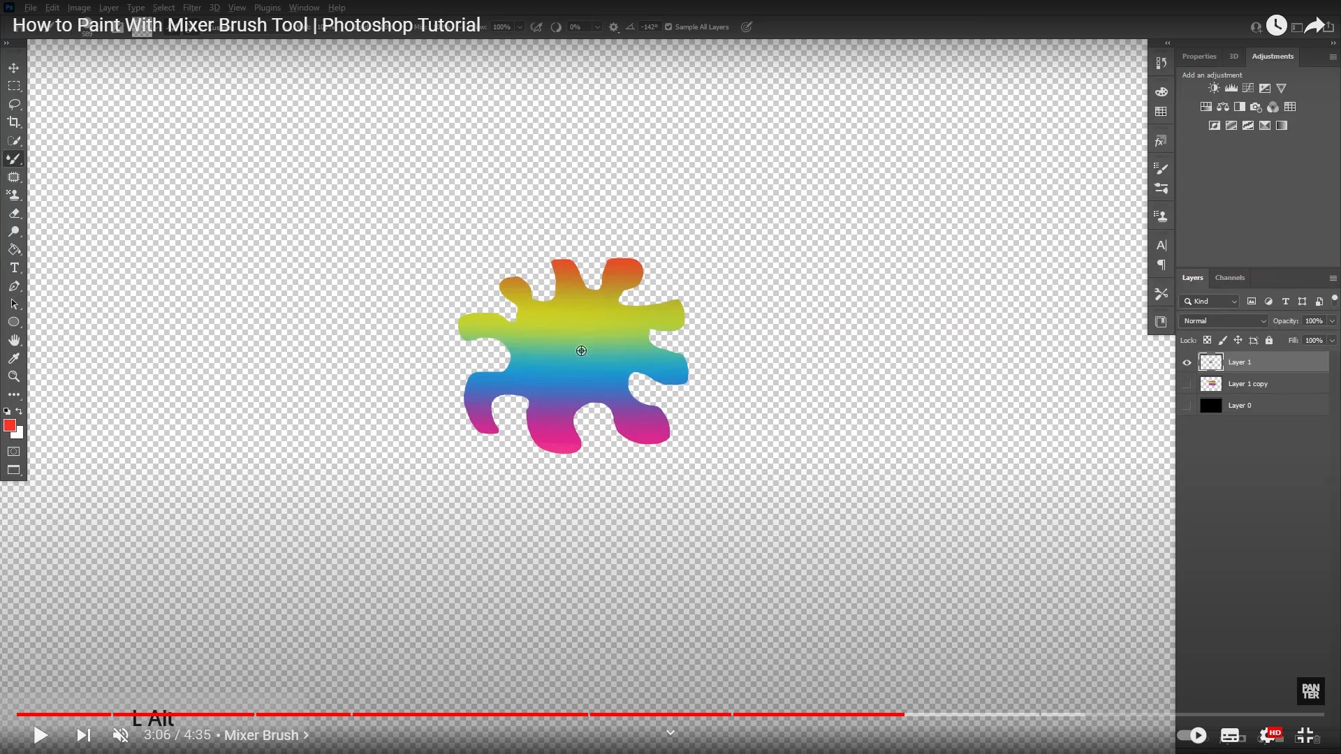The height and width of the screenshot is (754, 1341).
Task: Switch to the Channels tab
Action: pos(1229,278)
